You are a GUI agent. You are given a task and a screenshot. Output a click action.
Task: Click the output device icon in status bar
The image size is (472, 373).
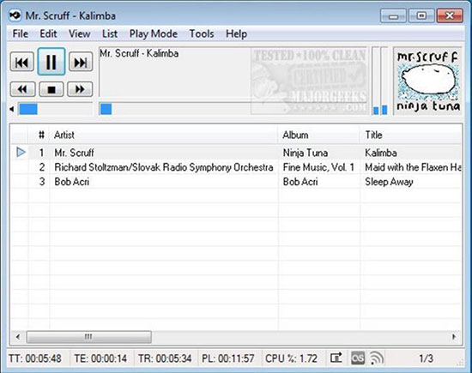click(x=336, y=358)
